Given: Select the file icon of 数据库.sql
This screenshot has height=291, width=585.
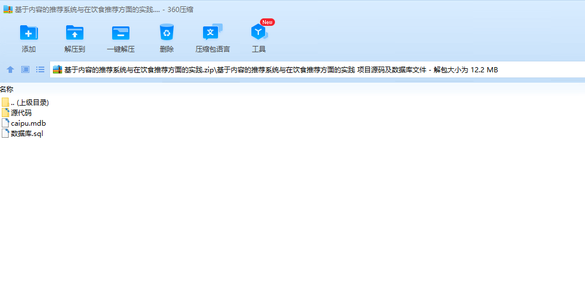Looking at the screenshot, I should pos(5,134).
